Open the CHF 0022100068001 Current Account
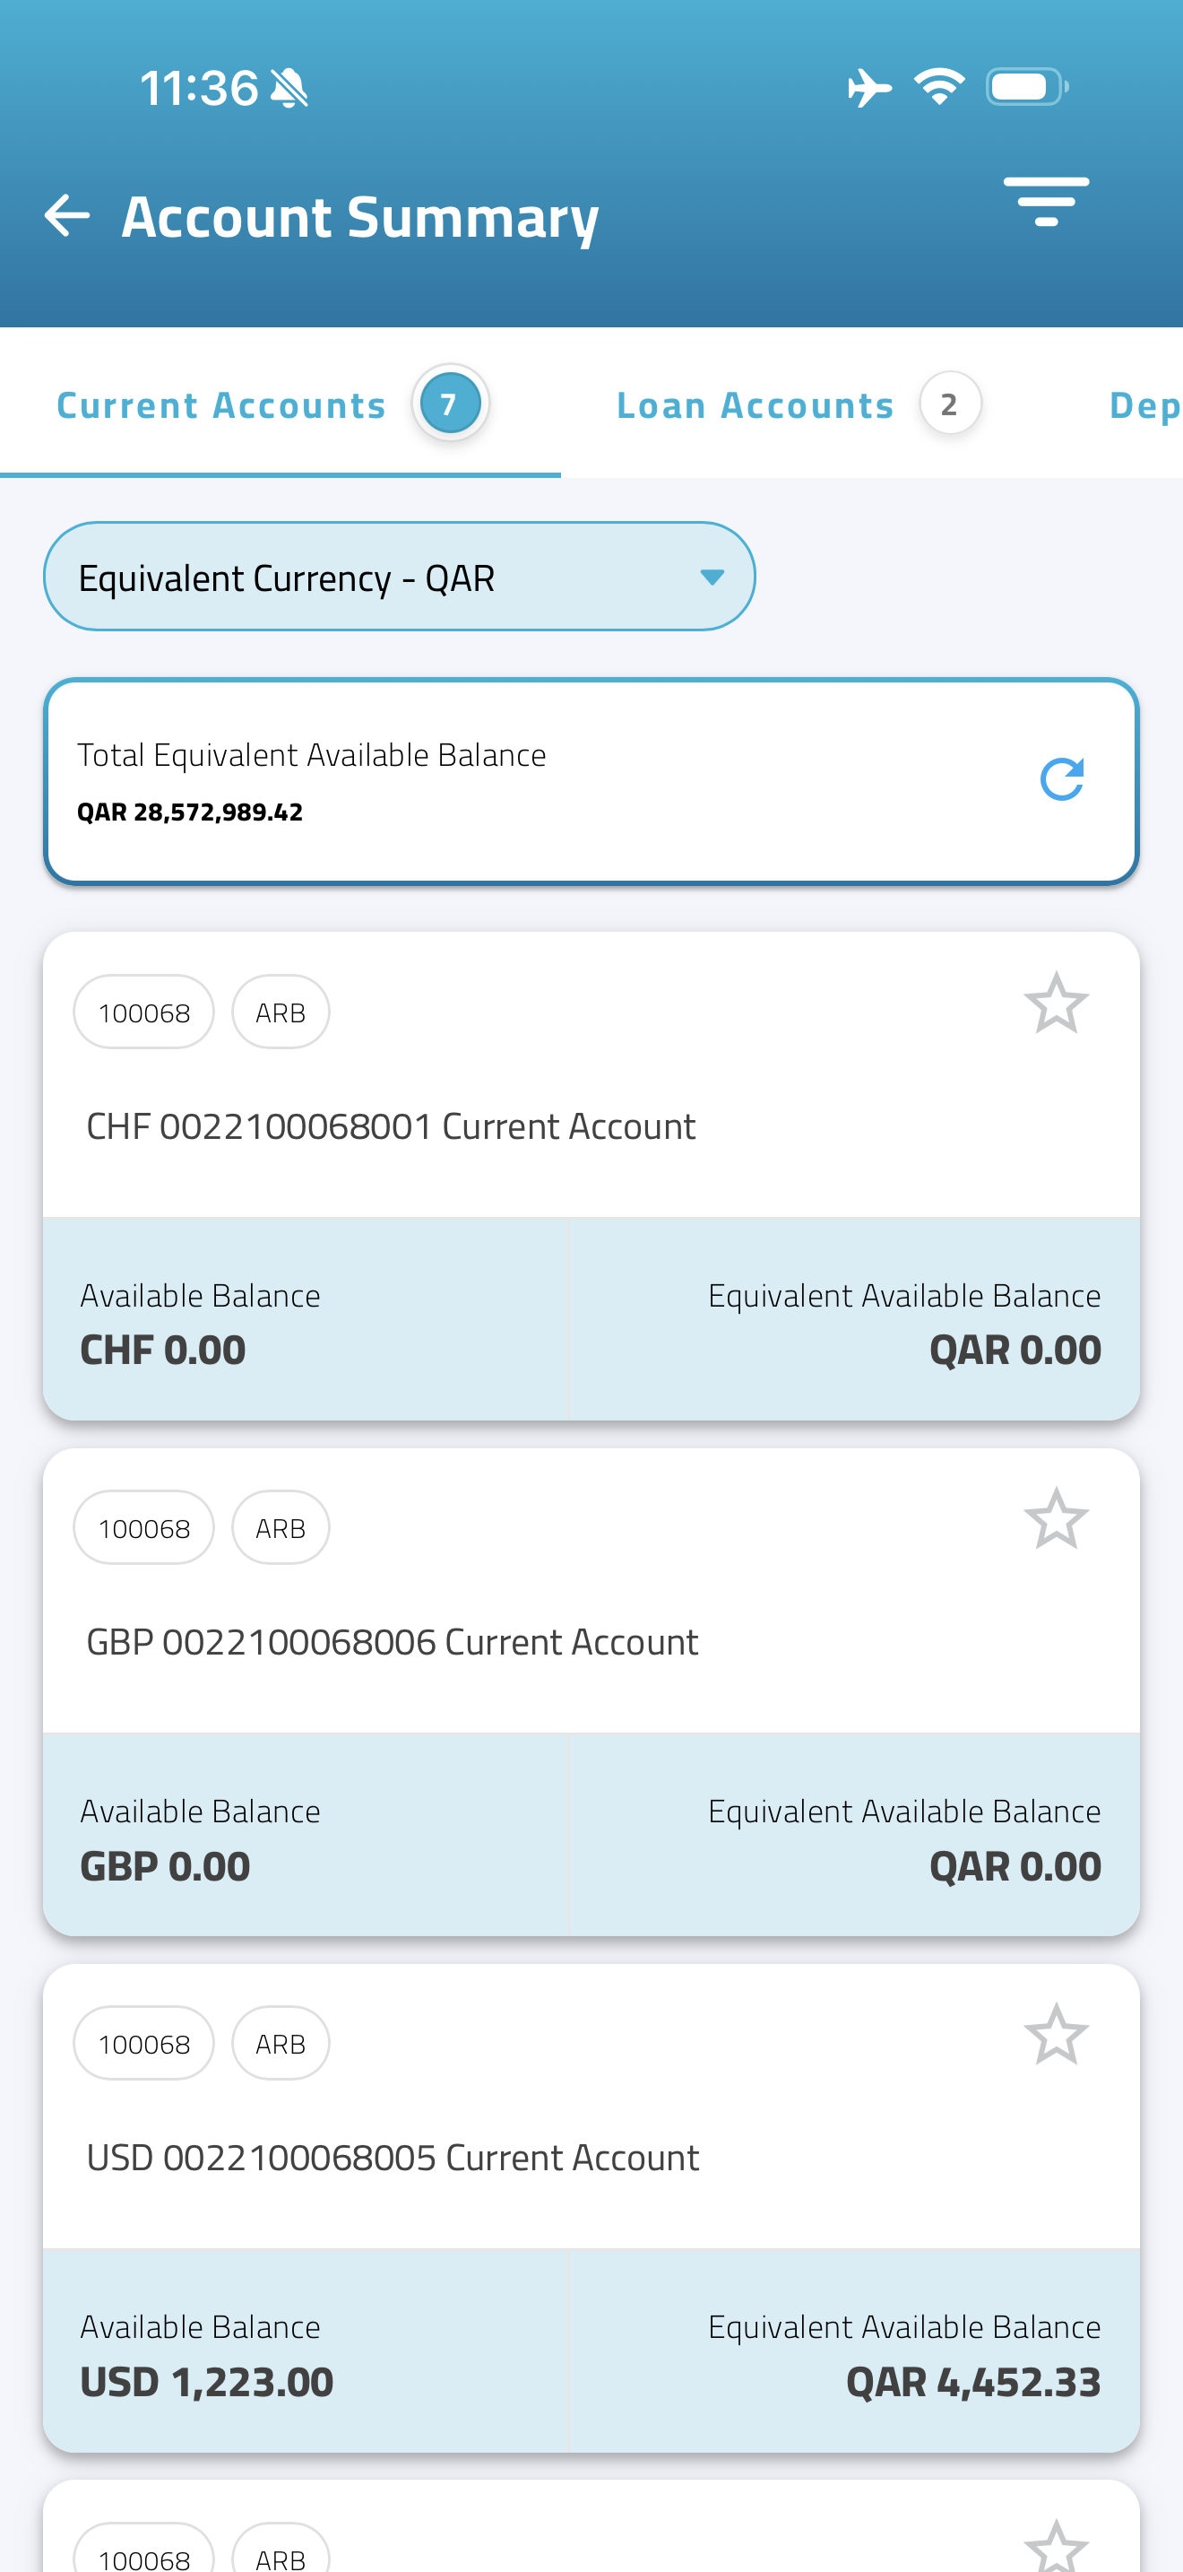The height and width of the screenshot is (2572, 1183). 391,1126
